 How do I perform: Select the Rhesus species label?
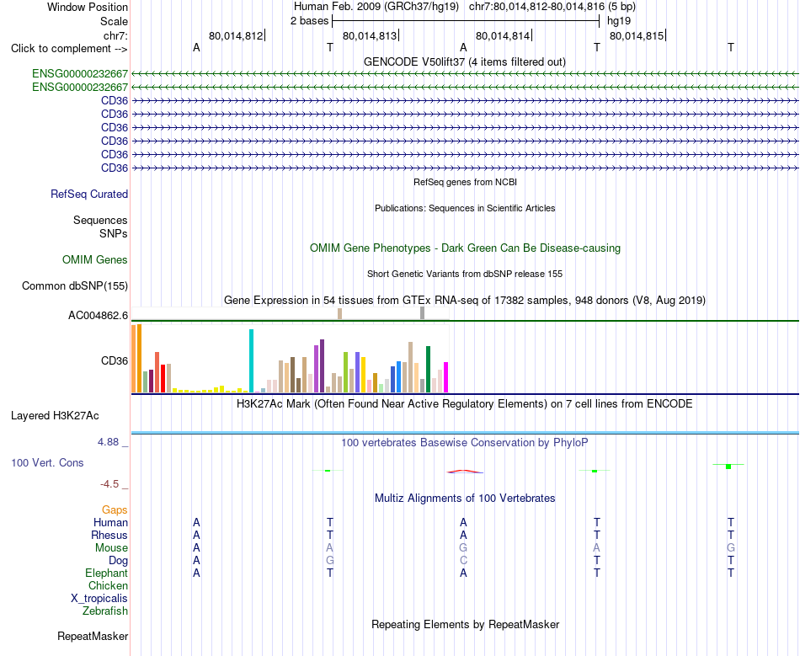tap(109, 535)
